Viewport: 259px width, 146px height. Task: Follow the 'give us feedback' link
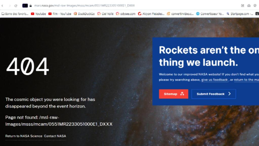pos(214,80)
